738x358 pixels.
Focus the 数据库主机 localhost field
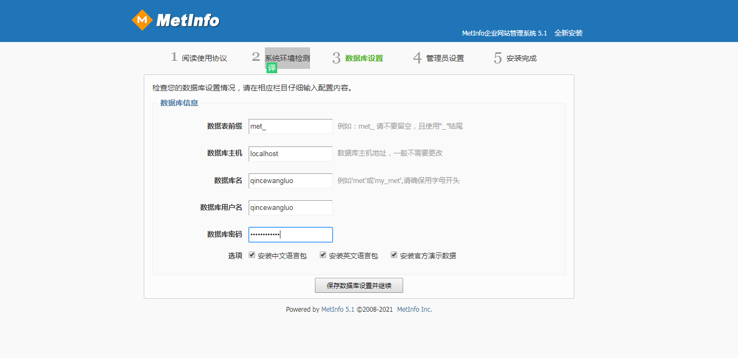291,153
